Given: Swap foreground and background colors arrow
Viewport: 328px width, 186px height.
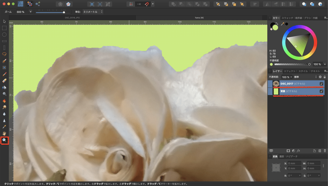Looking at the screenshot, I should (277, 23).
